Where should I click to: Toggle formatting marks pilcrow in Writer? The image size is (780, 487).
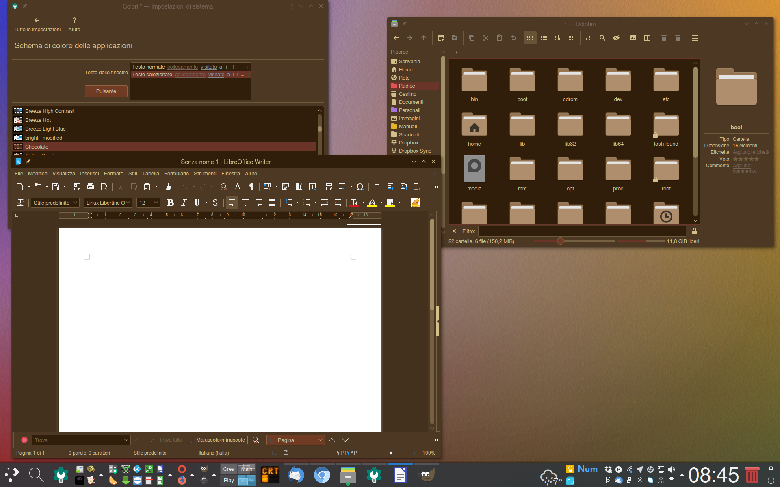[251, 187]
